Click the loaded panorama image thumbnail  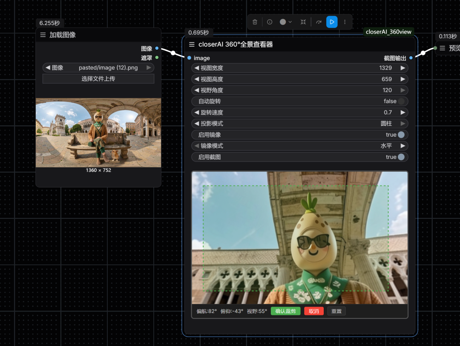[x=98, y=133]
